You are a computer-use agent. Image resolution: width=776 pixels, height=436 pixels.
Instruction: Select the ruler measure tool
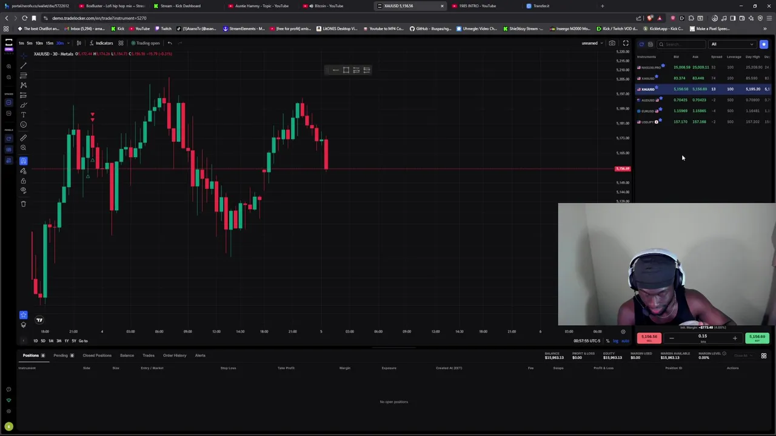click(23, 138)
